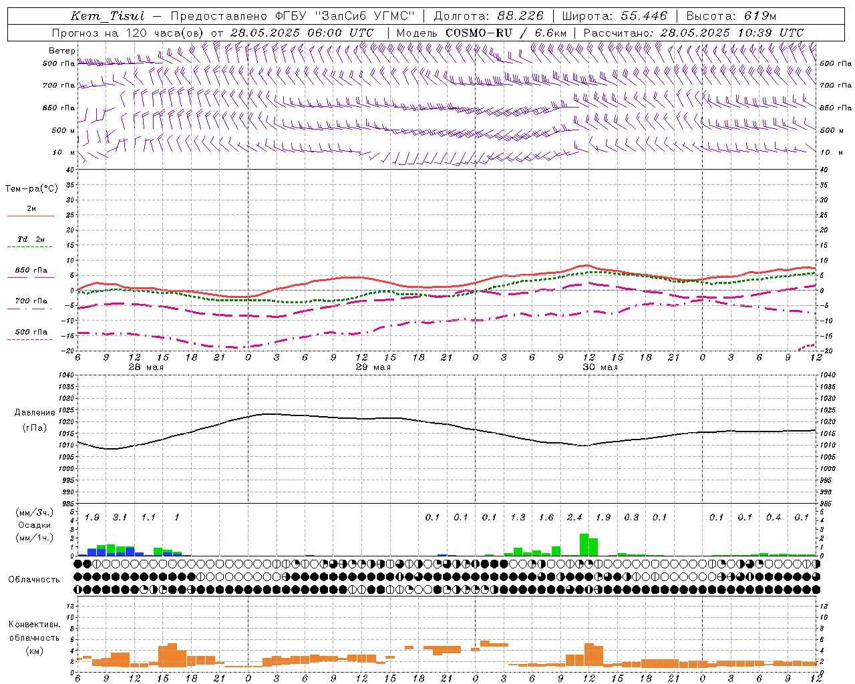
Task: Click the Широта: 55.446 value
Action: click(615, 16)
